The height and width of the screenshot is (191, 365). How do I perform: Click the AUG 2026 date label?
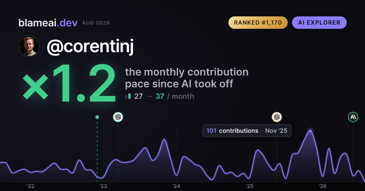click(96, 23)
